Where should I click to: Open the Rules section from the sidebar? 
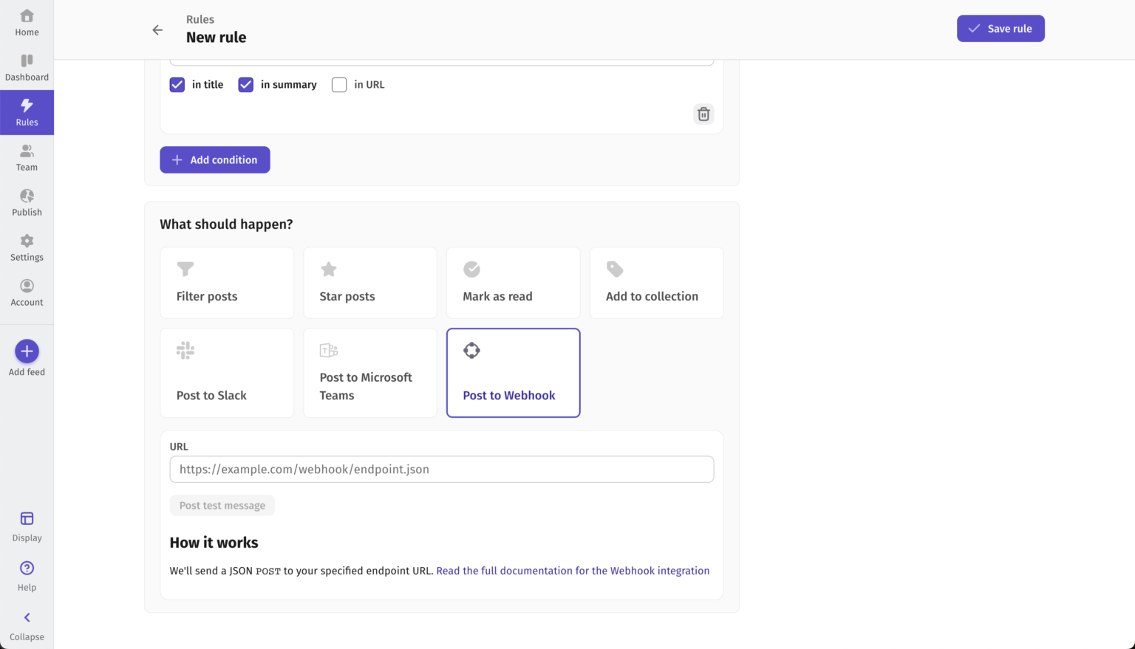(27, 112)
